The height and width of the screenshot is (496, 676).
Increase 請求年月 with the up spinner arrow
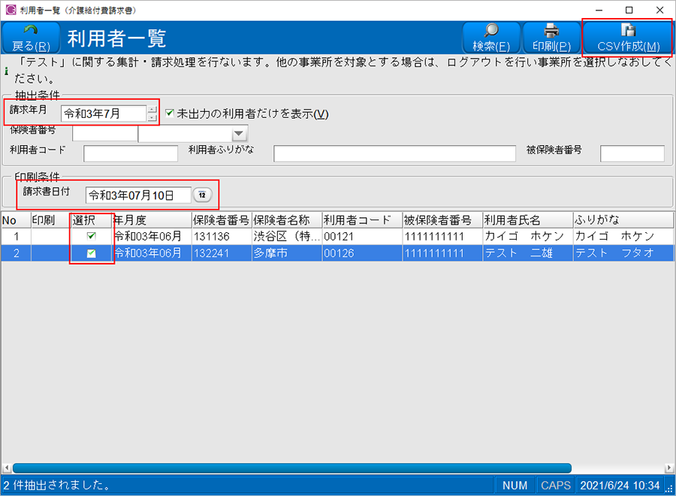click(152, 109)
